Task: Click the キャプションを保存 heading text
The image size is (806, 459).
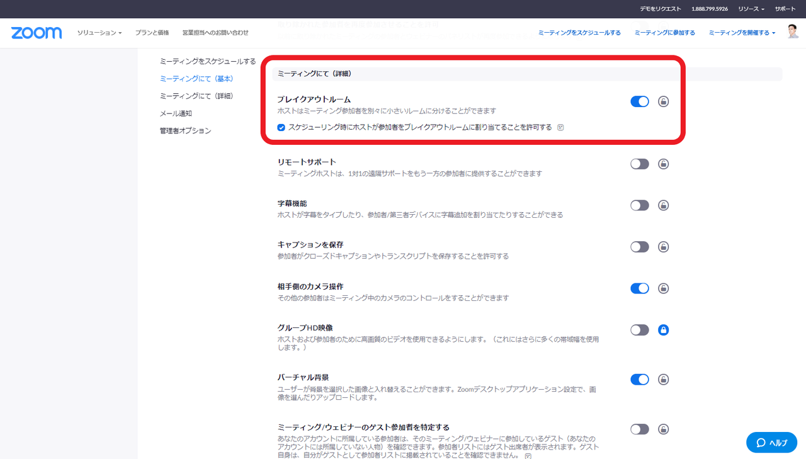Action: 310,245
